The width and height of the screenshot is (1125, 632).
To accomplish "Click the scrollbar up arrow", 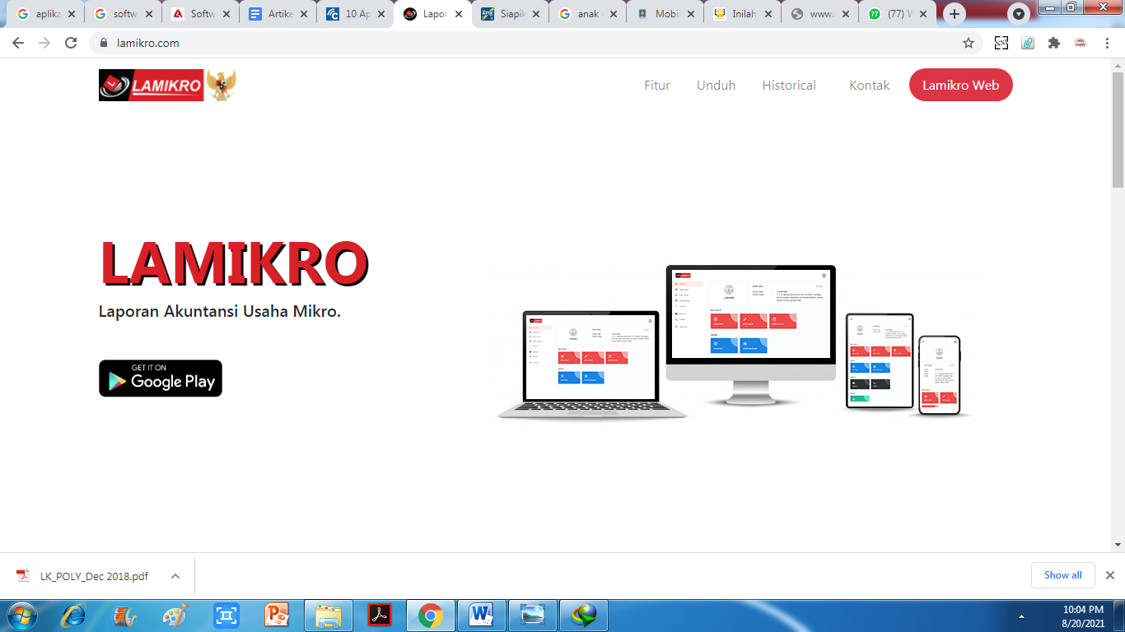I will [1118, 64].
